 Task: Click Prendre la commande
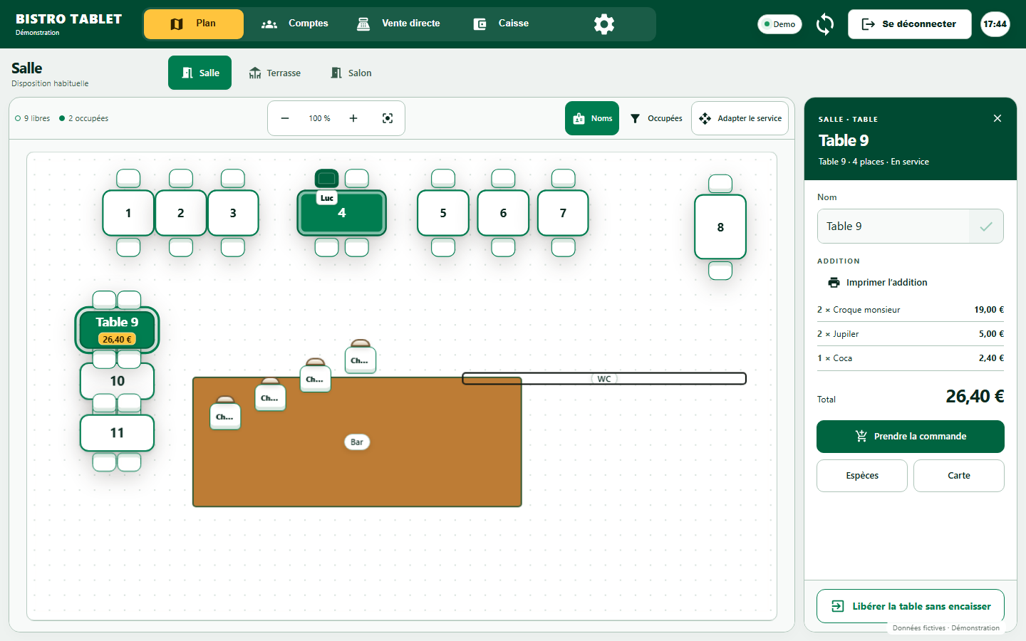(911, 437)
